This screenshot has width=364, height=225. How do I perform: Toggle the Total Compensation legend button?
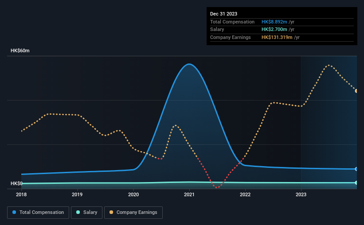[x=38, y=213]
